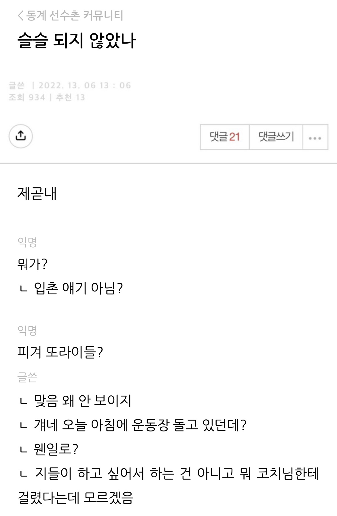The width and height of the screenshot is (337, 516).
Task: Select the reply about 운동장 돌고 있던데
Action: [x=140, y=425]
